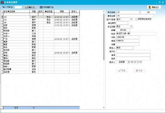Image resolution: width=166 pixels, height=113 pixels.
Task: Click the 经手人 field showing 总经理
Action: pos(122,62)
